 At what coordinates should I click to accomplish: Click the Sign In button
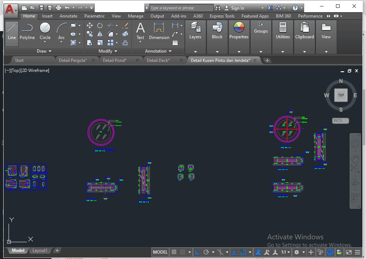237,8
